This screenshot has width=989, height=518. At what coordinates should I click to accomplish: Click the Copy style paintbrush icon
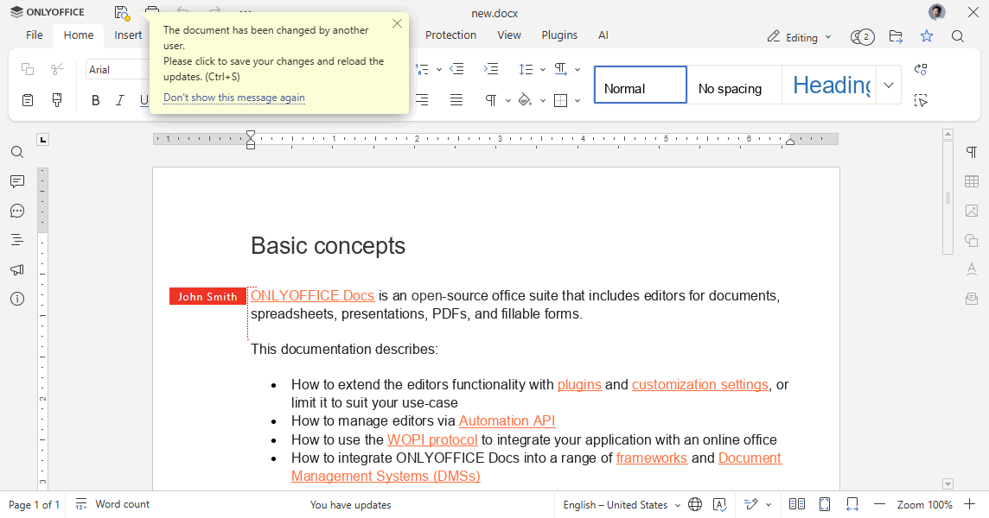57,100
